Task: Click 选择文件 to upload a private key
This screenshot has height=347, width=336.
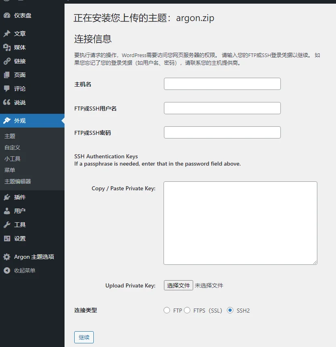Action: pos(178,285)
